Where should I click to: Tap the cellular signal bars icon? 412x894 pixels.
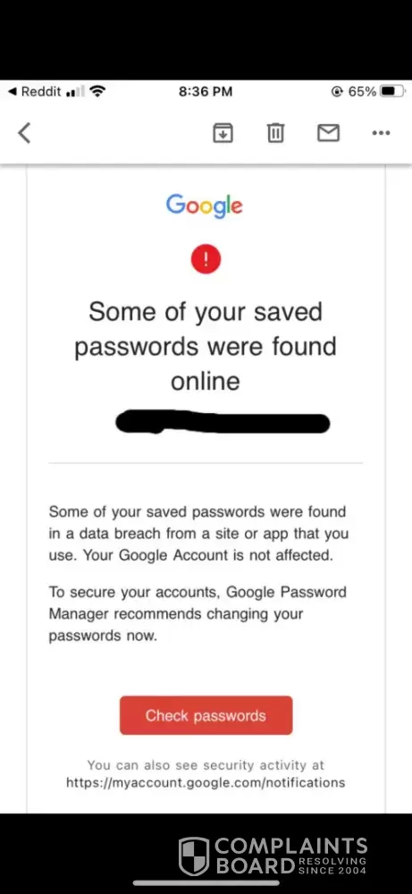[75, 92]
